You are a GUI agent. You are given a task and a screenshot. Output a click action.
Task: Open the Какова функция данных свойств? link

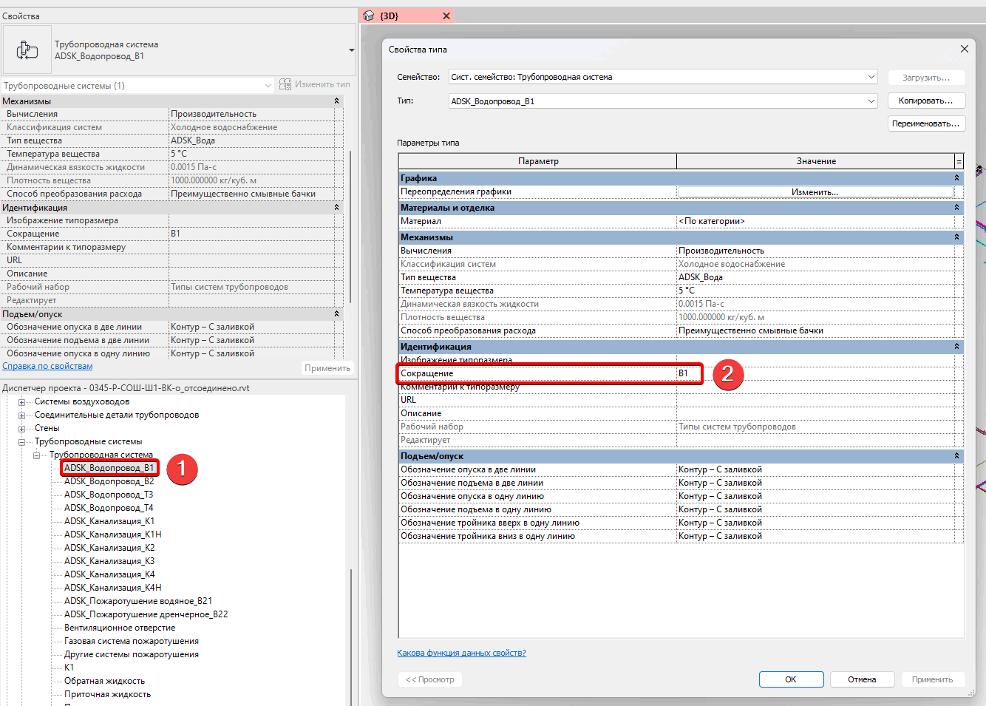coord(461,653)
